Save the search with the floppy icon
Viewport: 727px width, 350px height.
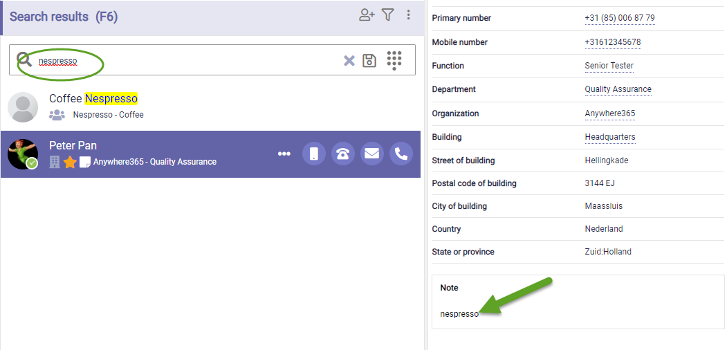point(369,61)
